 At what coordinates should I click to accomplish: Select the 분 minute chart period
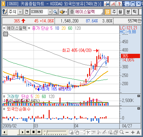point(128,12)
